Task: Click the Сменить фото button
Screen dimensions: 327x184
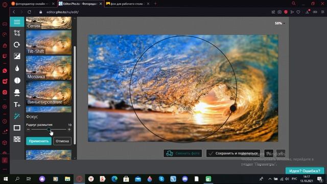Action: [x=183, y=153]
